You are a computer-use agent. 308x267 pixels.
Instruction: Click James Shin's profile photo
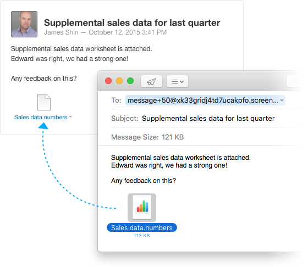tap(24, 24)
